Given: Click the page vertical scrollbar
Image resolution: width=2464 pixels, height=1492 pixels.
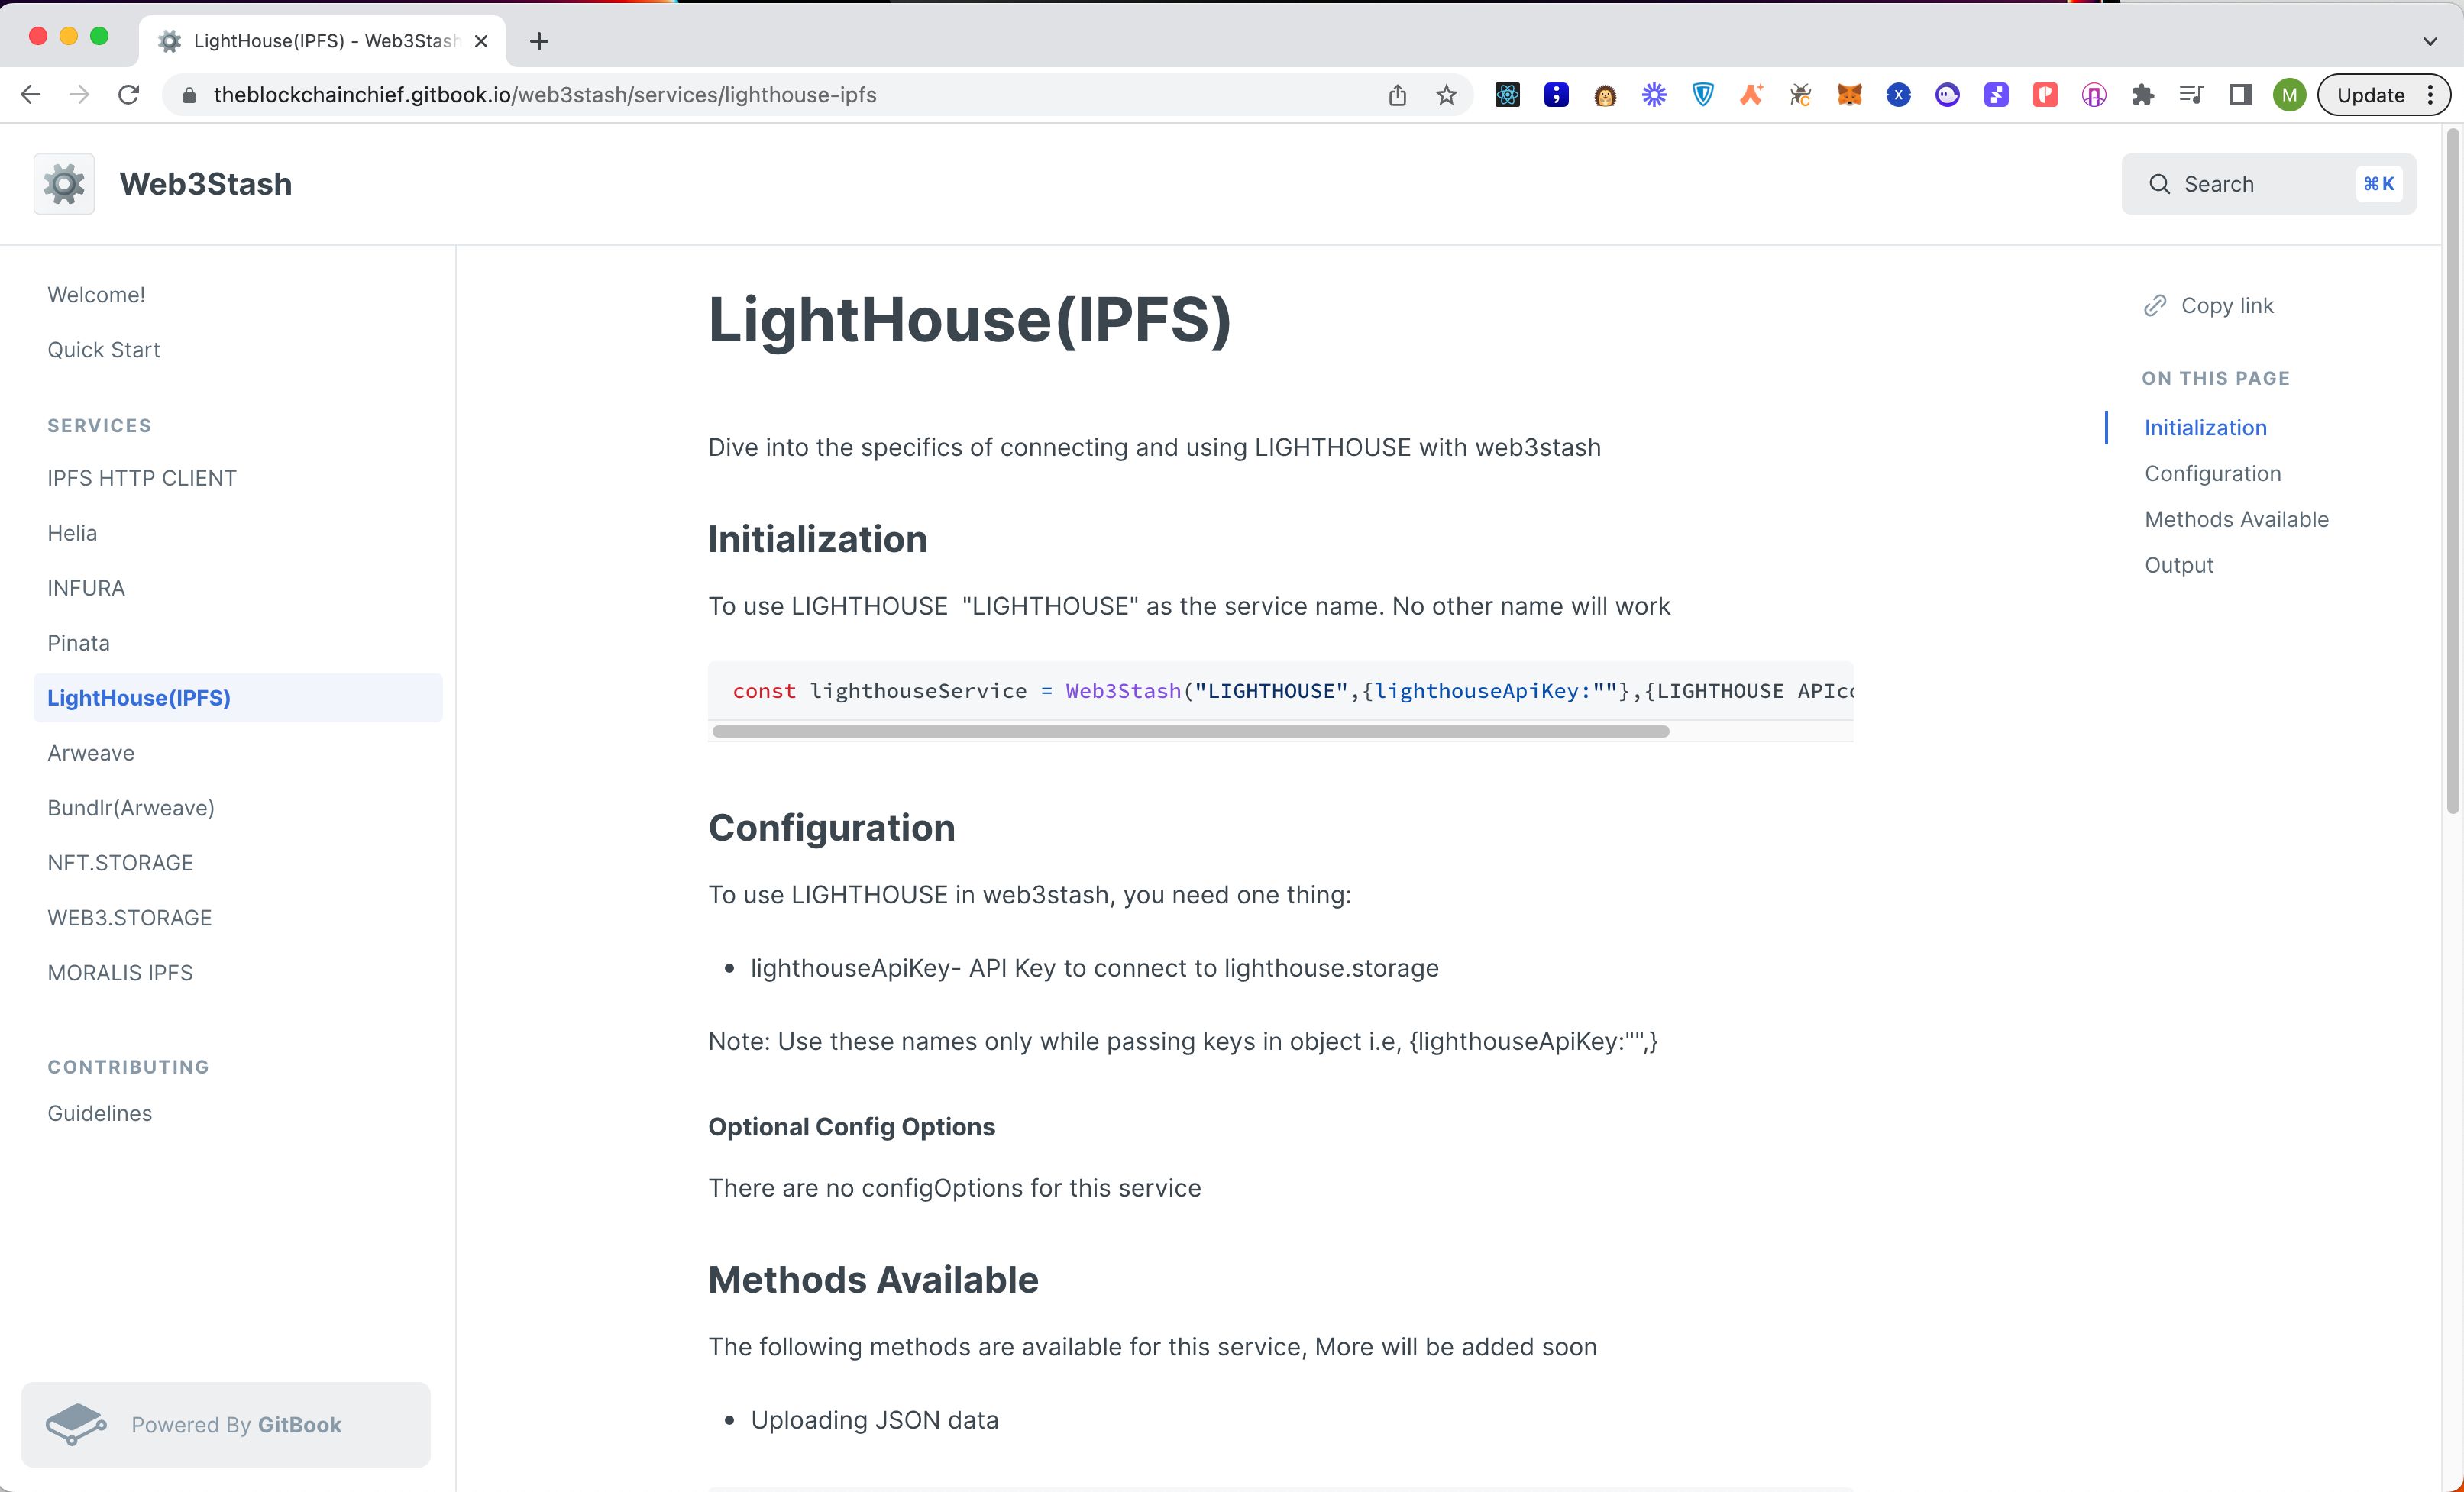Looking at the screenshot, I should click(2452, 470).
